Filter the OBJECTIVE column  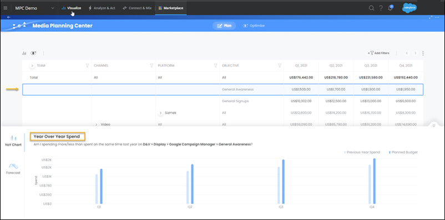(280, 66)
